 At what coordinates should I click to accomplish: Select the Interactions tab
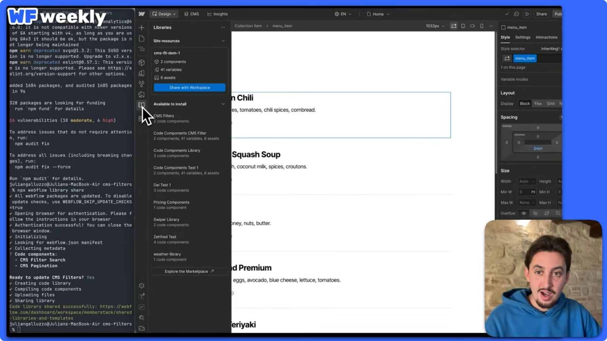click(546, 37)
